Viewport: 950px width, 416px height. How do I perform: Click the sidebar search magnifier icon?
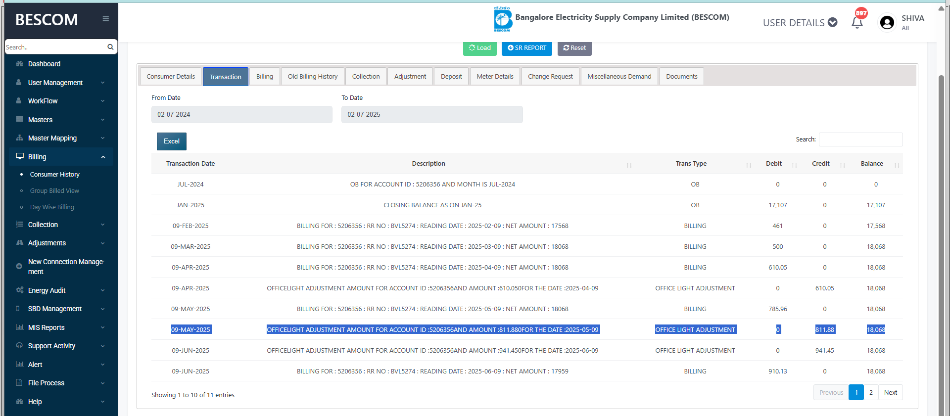click(110, 47)
